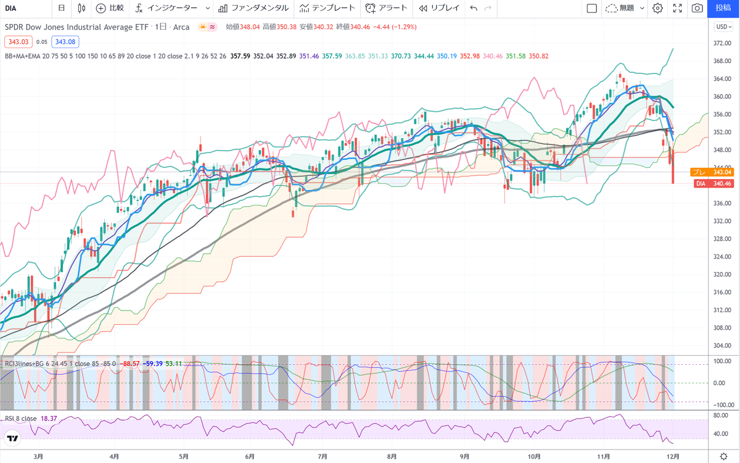Expand favorites arrow beside インジケーター
Screen dimensions: 740x463
point(207,8)
